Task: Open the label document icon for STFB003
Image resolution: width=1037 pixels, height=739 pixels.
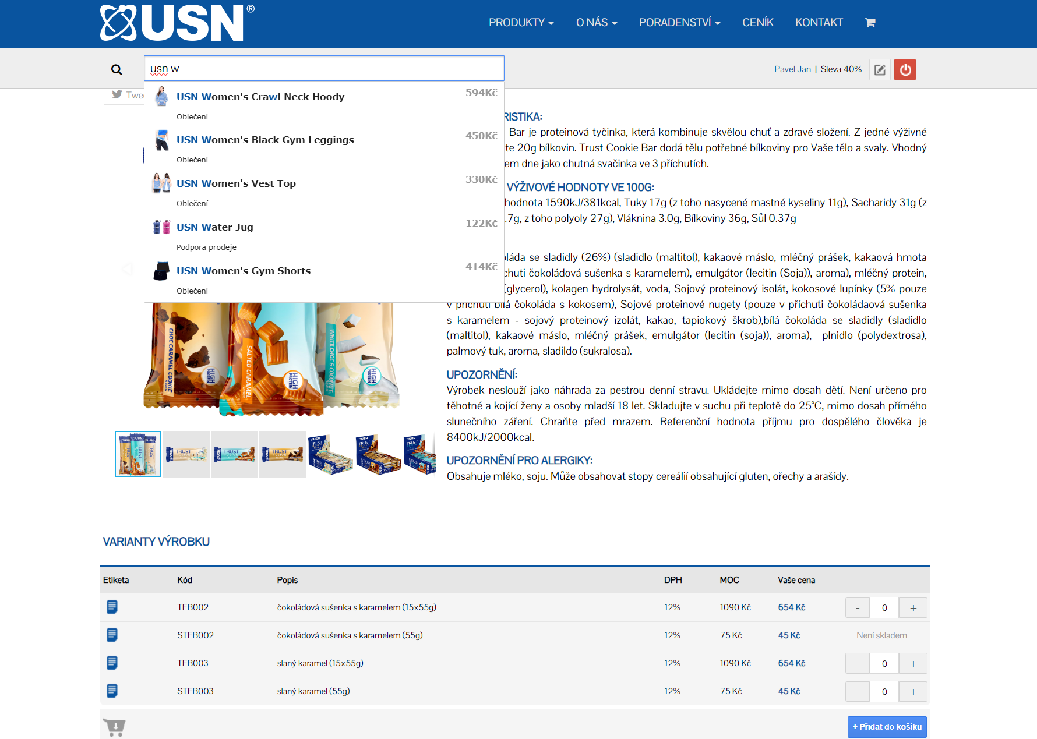Action: click(112, 691)
